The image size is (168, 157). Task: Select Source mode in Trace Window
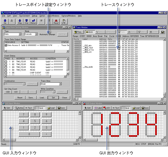[111, 32]
